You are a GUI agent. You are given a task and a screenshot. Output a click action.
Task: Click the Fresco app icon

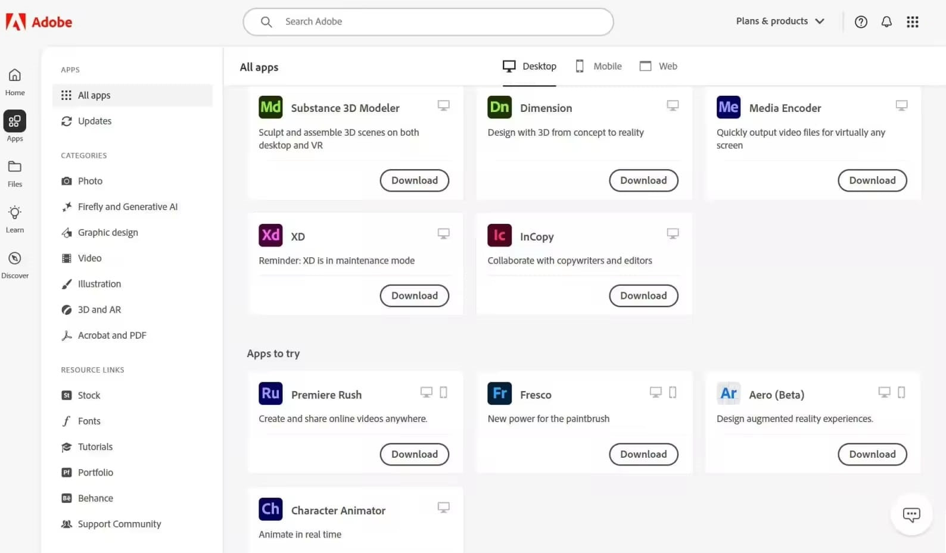499,393
